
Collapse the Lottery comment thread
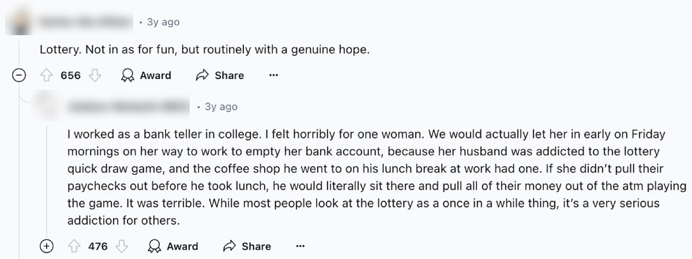click(x=19, y=76)
